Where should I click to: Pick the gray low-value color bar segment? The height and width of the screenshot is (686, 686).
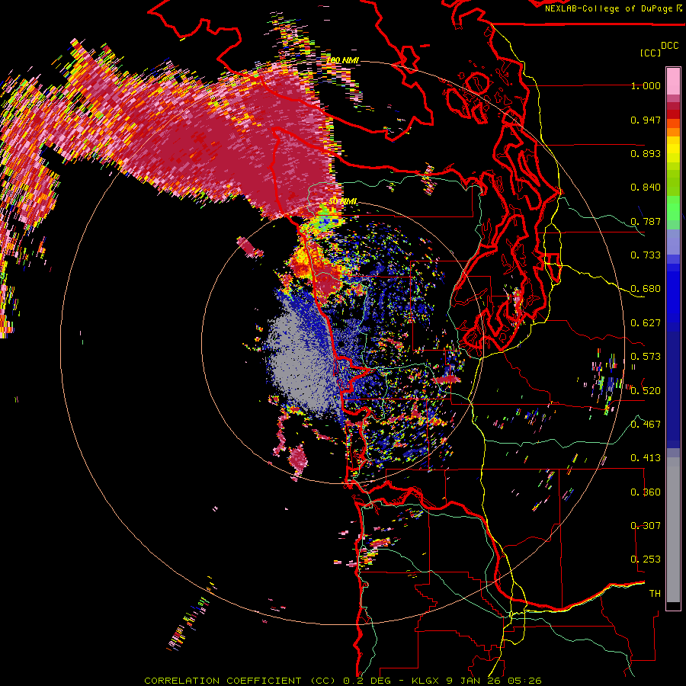click(x=673, y=530)
